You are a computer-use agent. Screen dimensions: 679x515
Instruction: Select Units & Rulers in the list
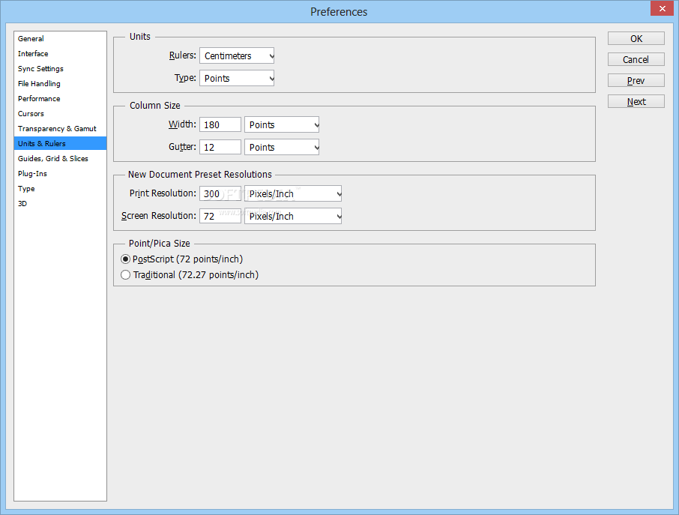coord(60,143)
